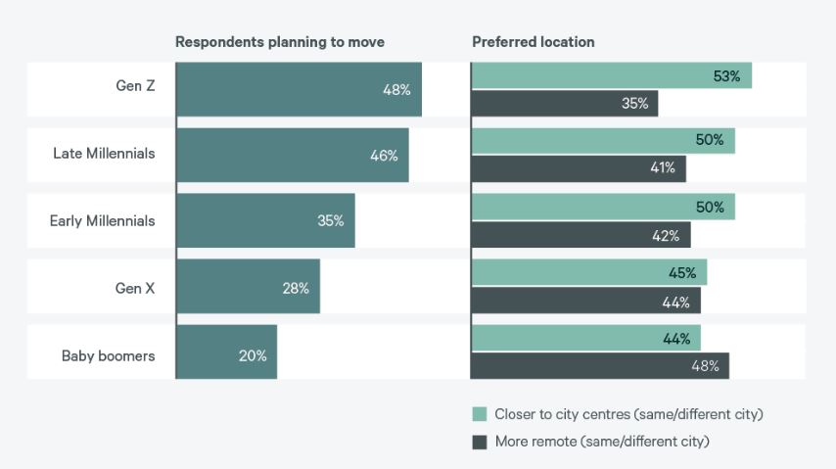Click the Baby boomers 44% city-centre bar
The image size is (836, 469).
(x=586, y=338)
